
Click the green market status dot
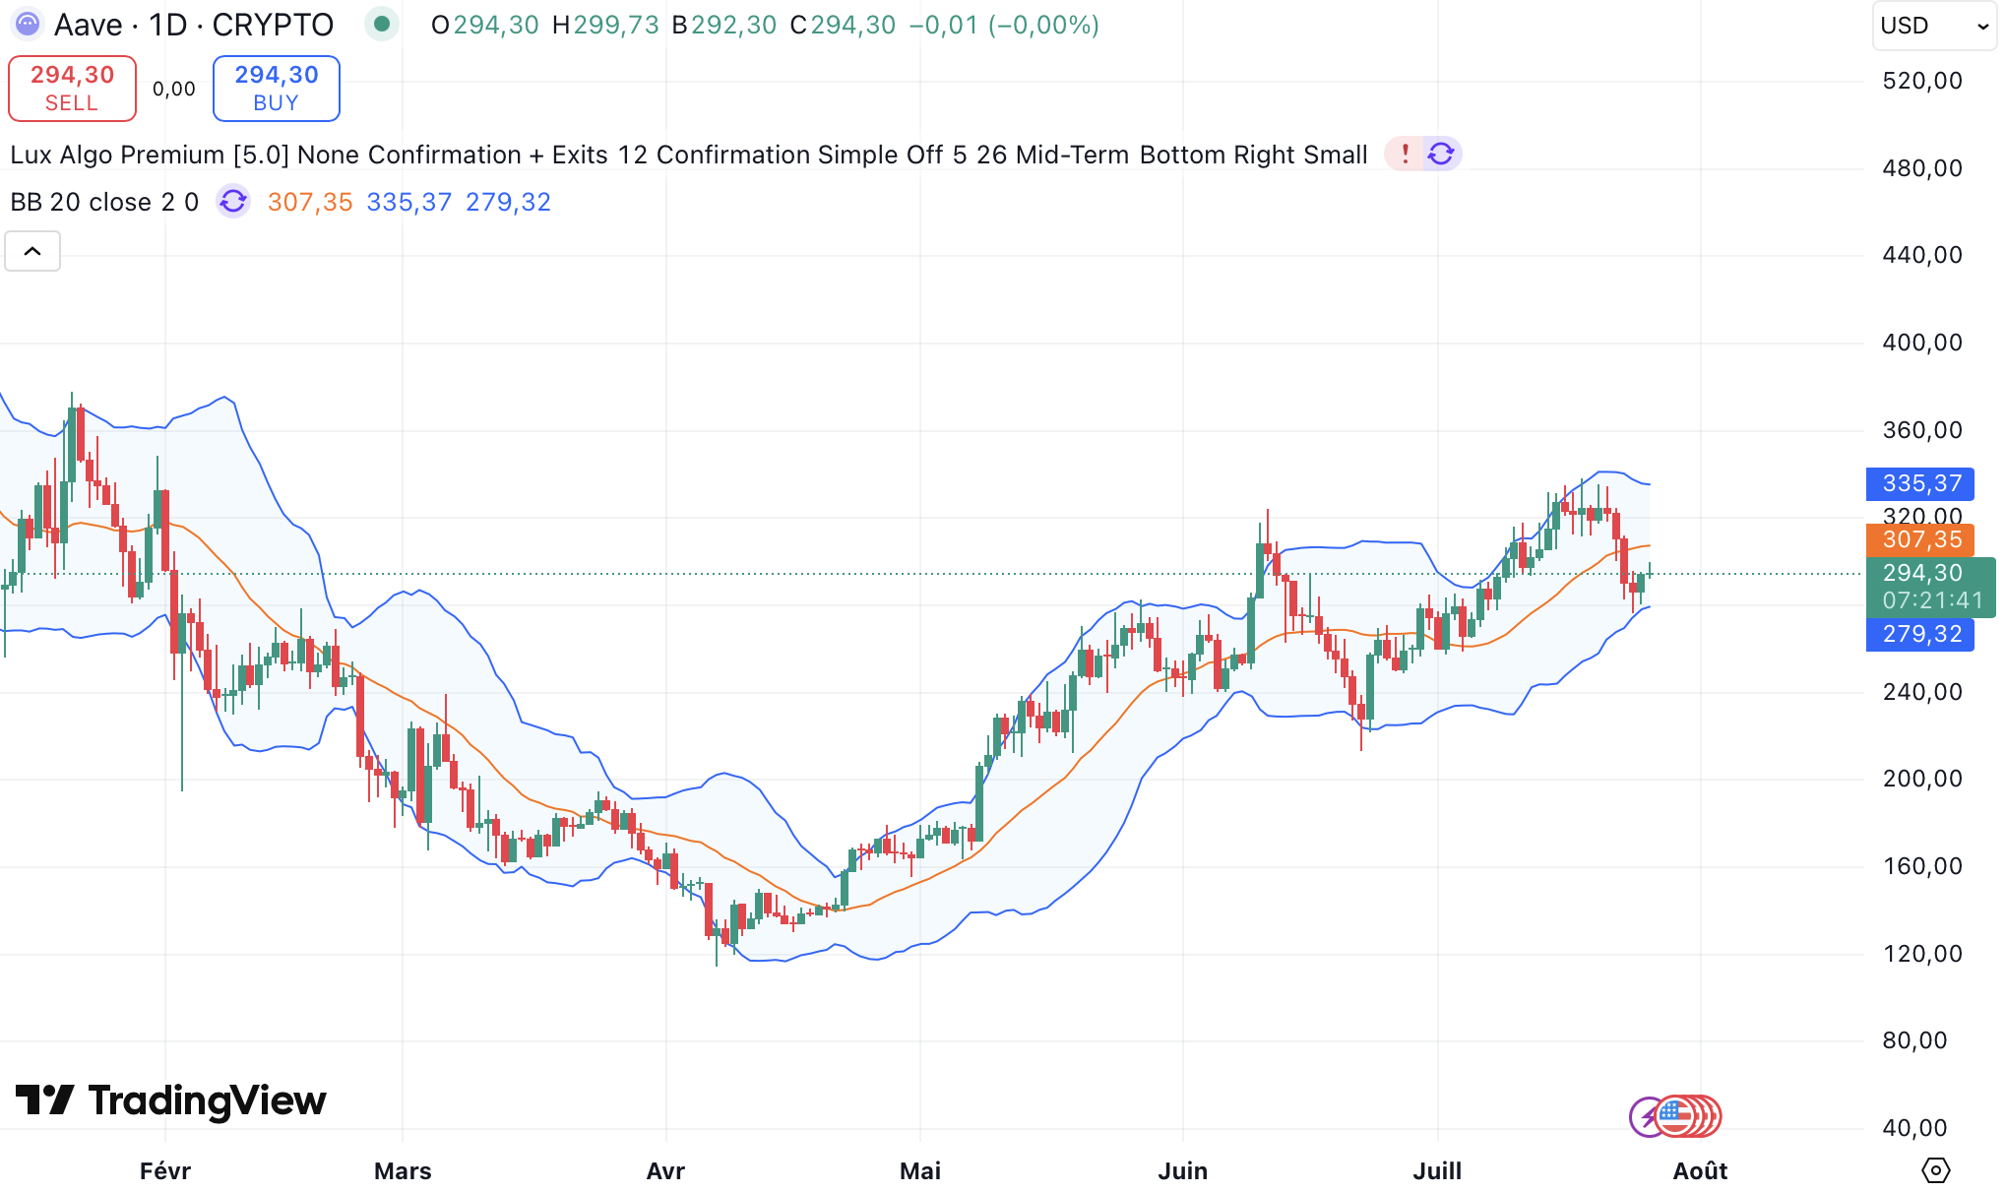[x=381, y=25]
